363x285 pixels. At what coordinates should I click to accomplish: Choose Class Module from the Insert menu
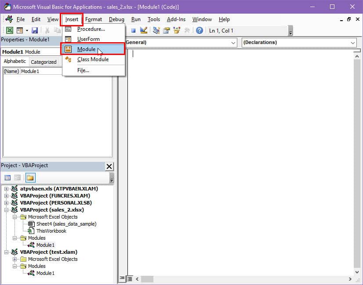click(x=94, y=59)
